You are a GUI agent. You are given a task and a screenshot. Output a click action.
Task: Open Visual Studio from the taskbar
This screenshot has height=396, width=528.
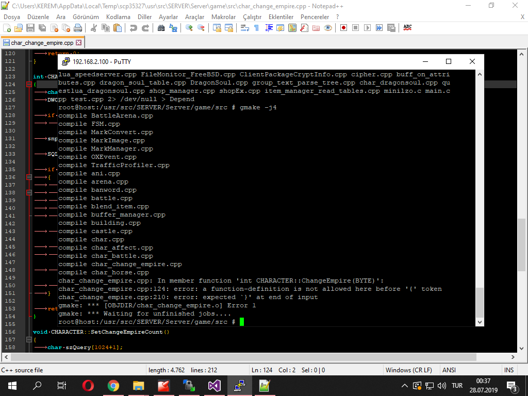coord(214,386)
